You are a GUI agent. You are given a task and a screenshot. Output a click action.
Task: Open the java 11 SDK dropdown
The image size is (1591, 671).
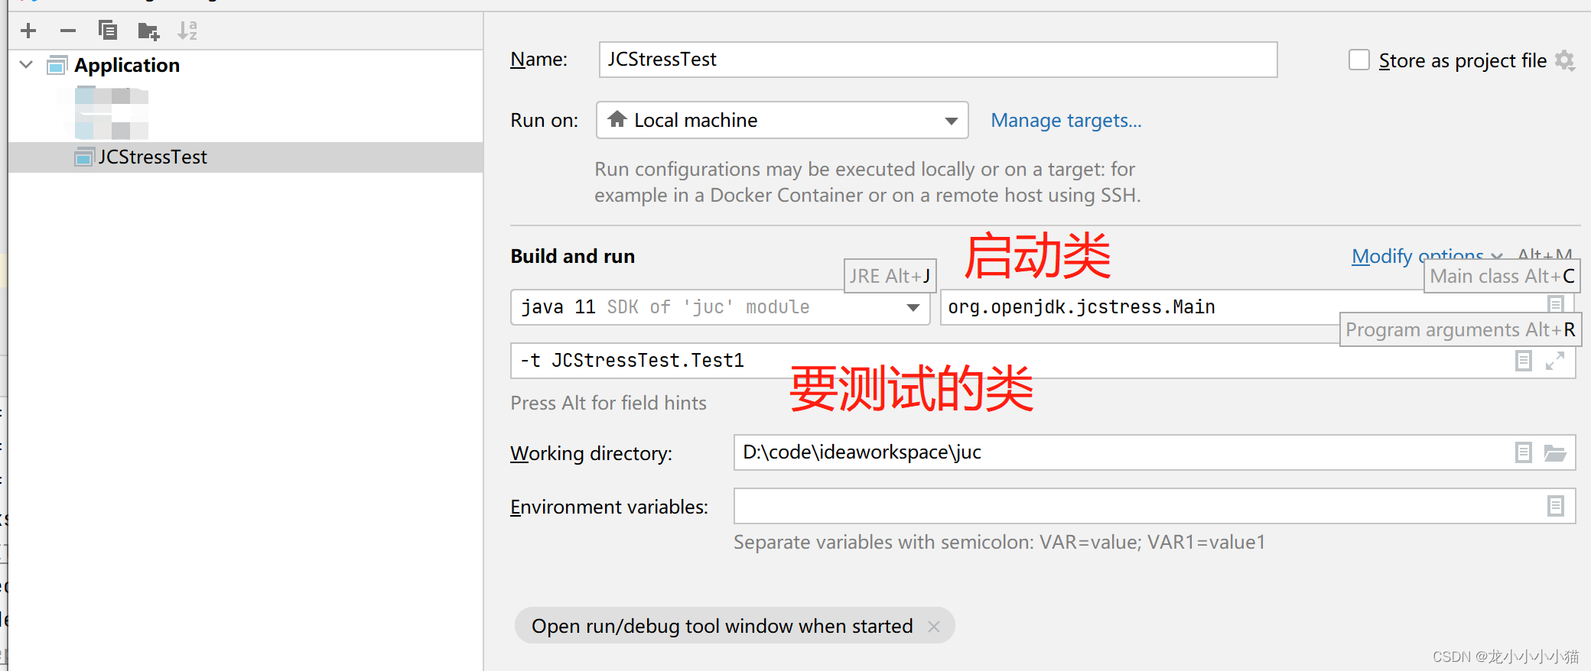(720, 307)
